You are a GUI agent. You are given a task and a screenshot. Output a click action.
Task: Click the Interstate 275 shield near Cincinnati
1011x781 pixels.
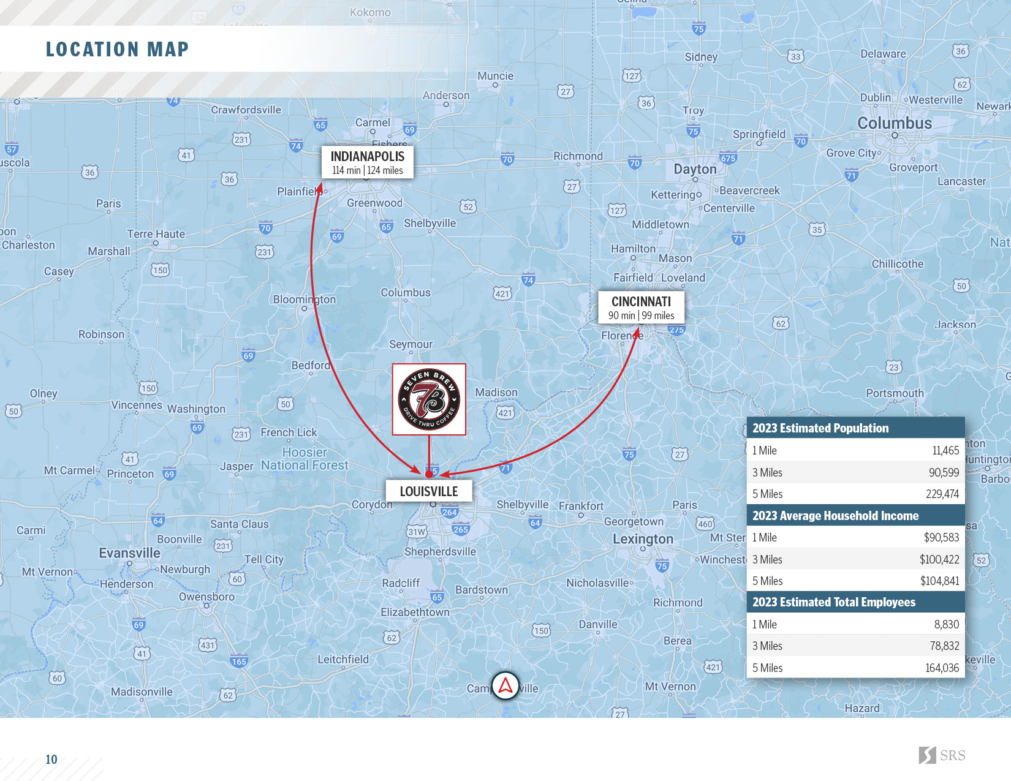click(676, 330)
